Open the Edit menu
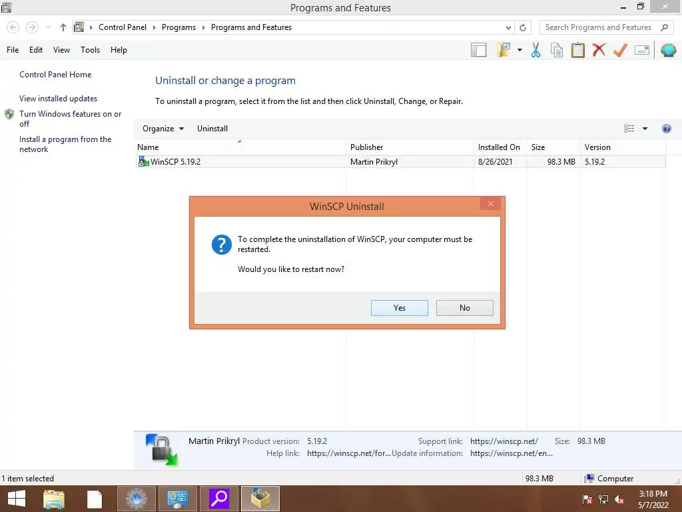Viewport: 682px width, 512px height. point(36,50)
